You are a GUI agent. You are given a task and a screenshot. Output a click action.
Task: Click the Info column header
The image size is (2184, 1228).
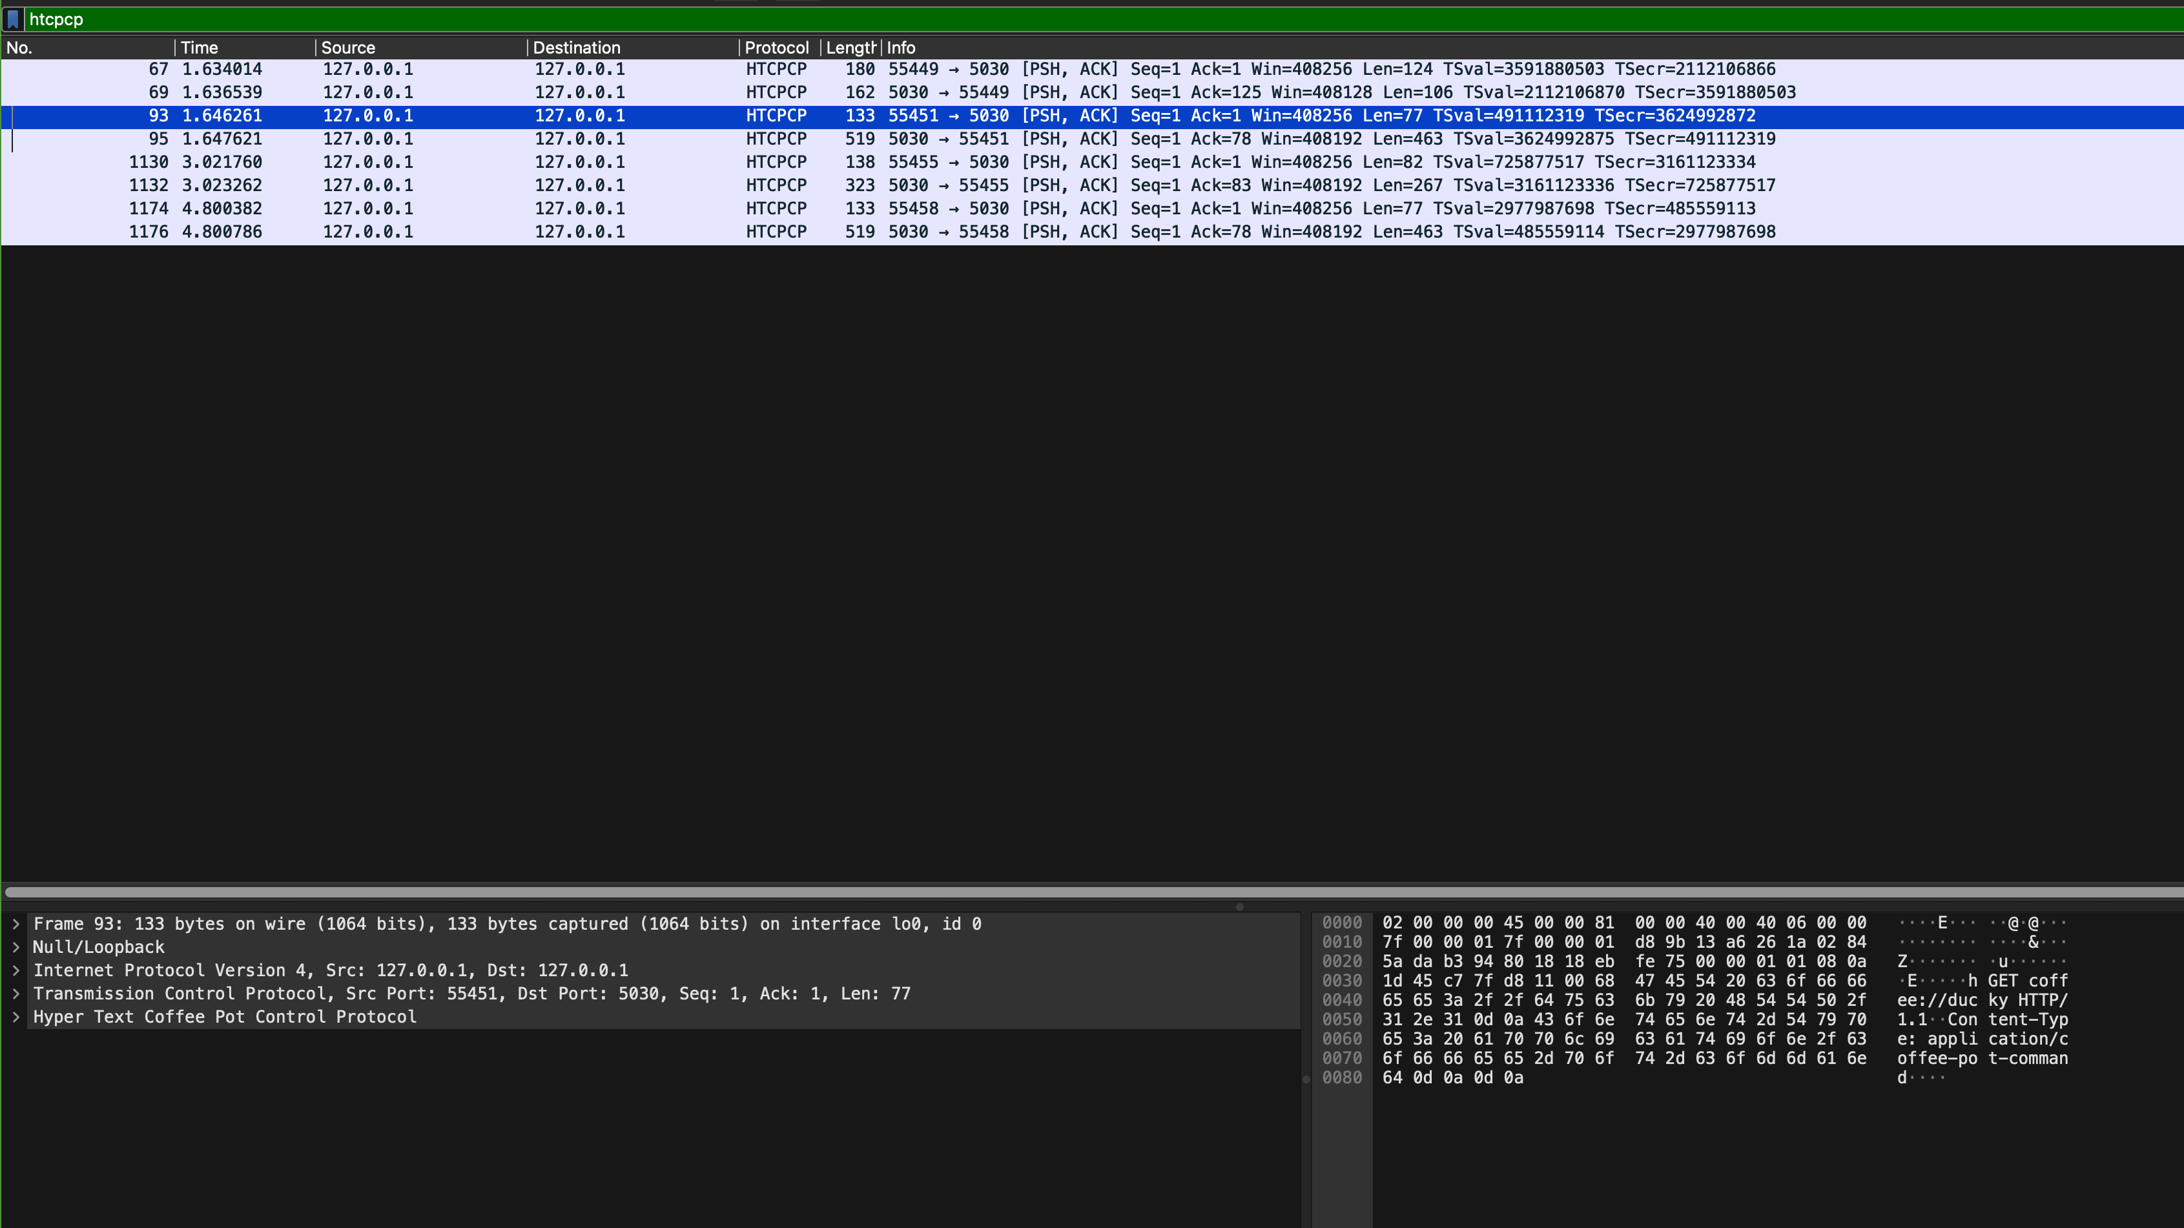(901, 48)
